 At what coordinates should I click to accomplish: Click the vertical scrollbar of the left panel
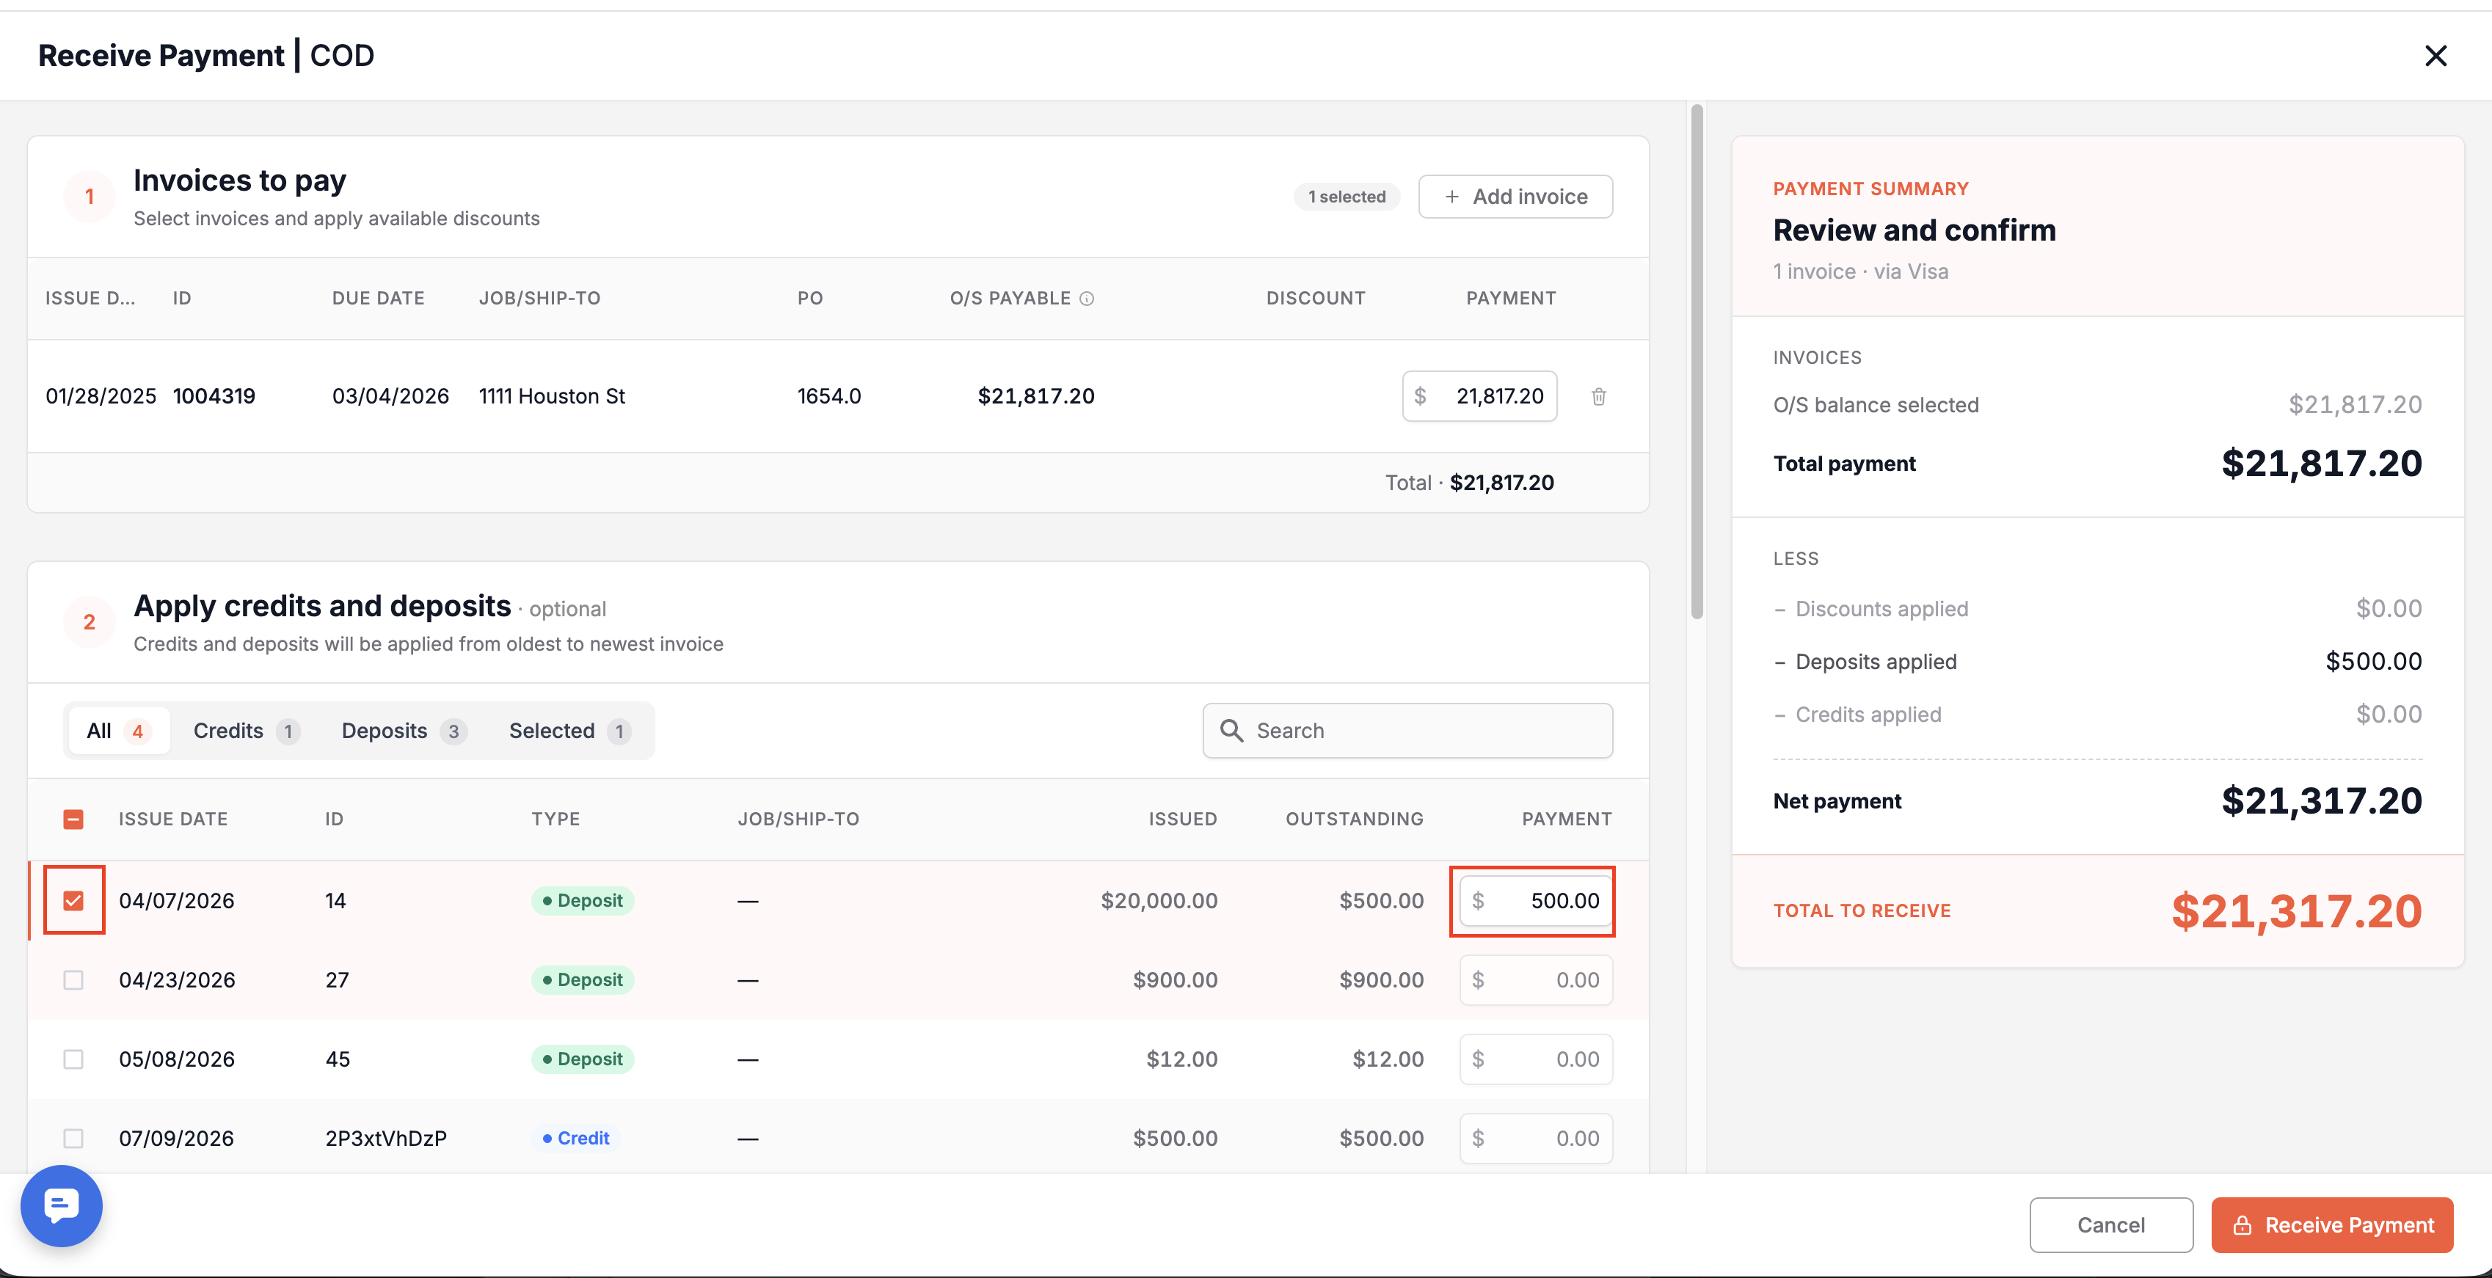(1697, 362)
